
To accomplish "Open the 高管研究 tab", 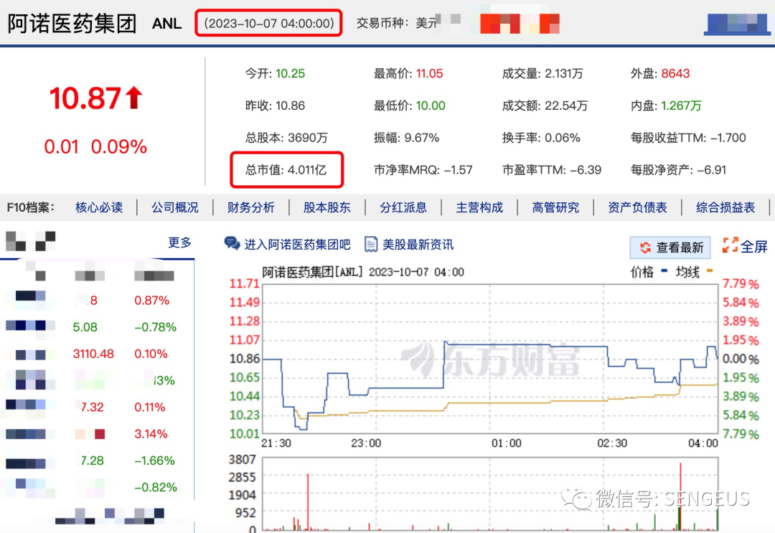I will click(x=555, y=207).
